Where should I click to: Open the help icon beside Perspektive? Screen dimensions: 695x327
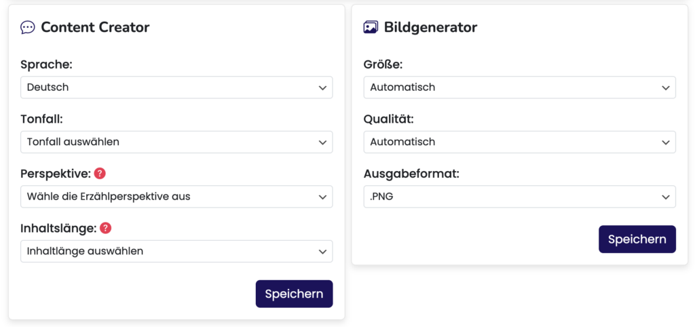click(x=100, y=174)
